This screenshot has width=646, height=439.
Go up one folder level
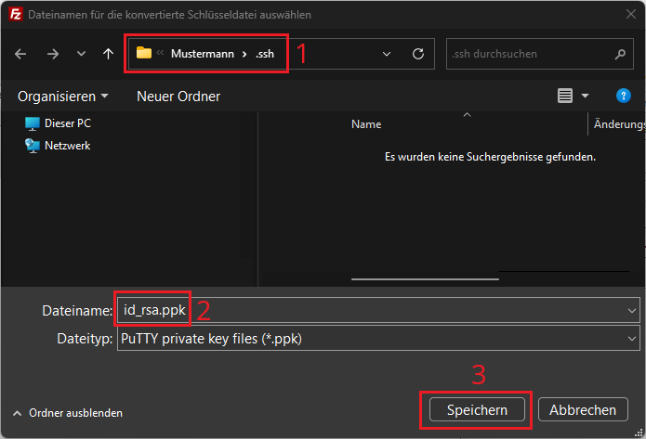tap(108, 54)
